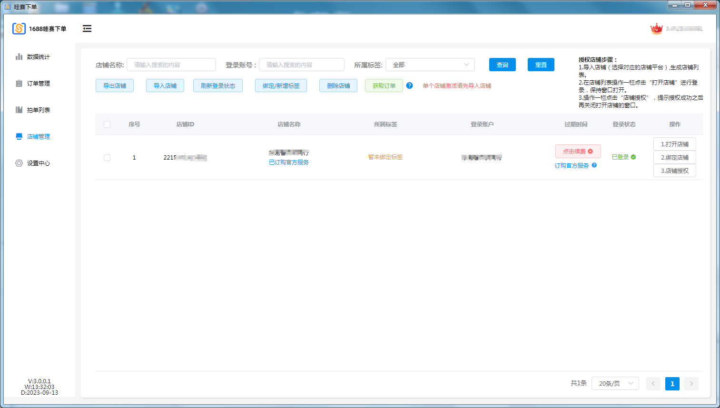This screenshot has width=720, height=408.
Task: Click the red crown VIP icon
Action: coord(656,29)
